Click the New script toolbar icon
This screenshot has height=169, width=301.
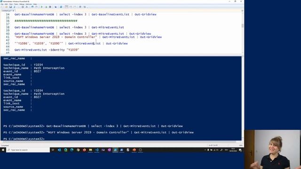click(x=2, y=7)
